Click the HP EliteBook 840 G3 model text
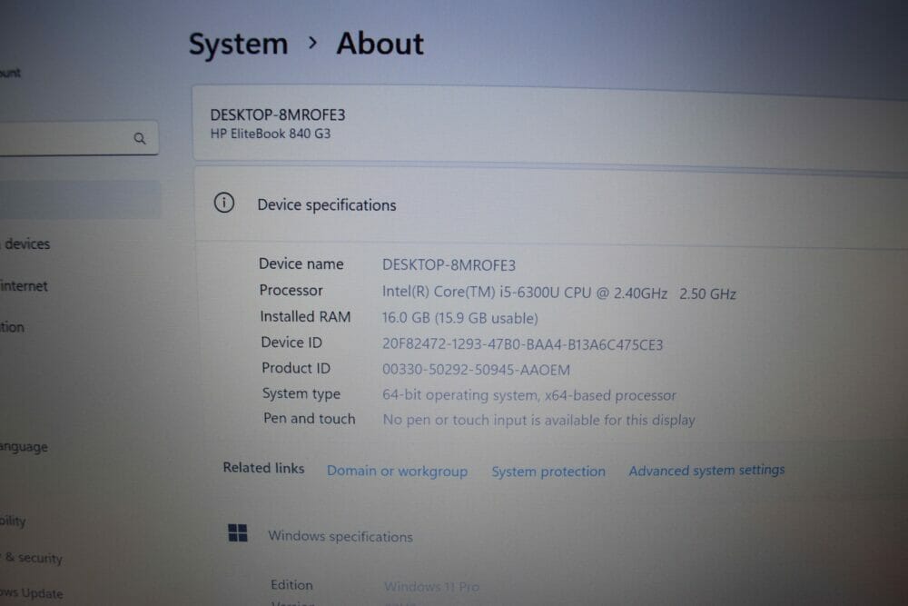 (x=271, y=134)
